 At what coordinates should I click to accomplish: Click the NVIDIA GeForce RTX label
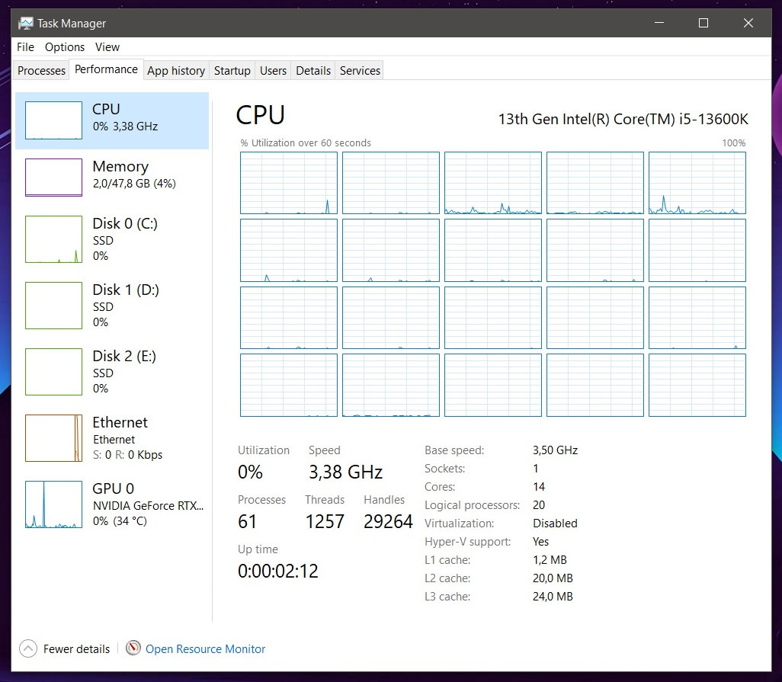pos(148,505)
